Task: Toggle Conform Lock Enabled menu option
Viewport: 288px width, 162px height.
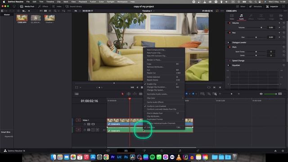Action: coord(164,106)
